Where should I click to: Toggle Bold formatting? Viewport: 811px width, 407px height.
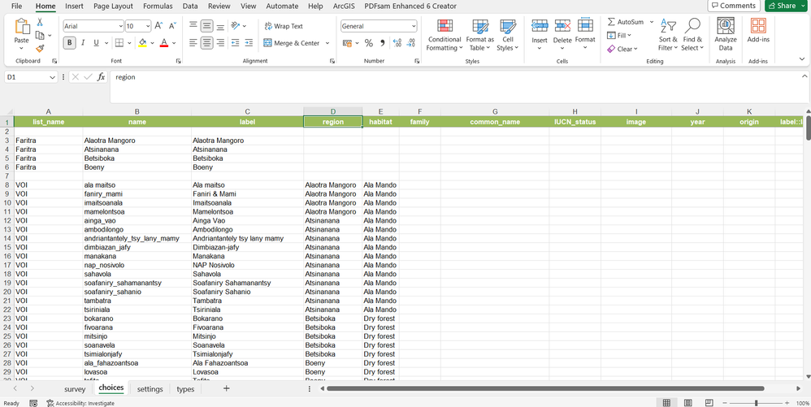(69, 43)
